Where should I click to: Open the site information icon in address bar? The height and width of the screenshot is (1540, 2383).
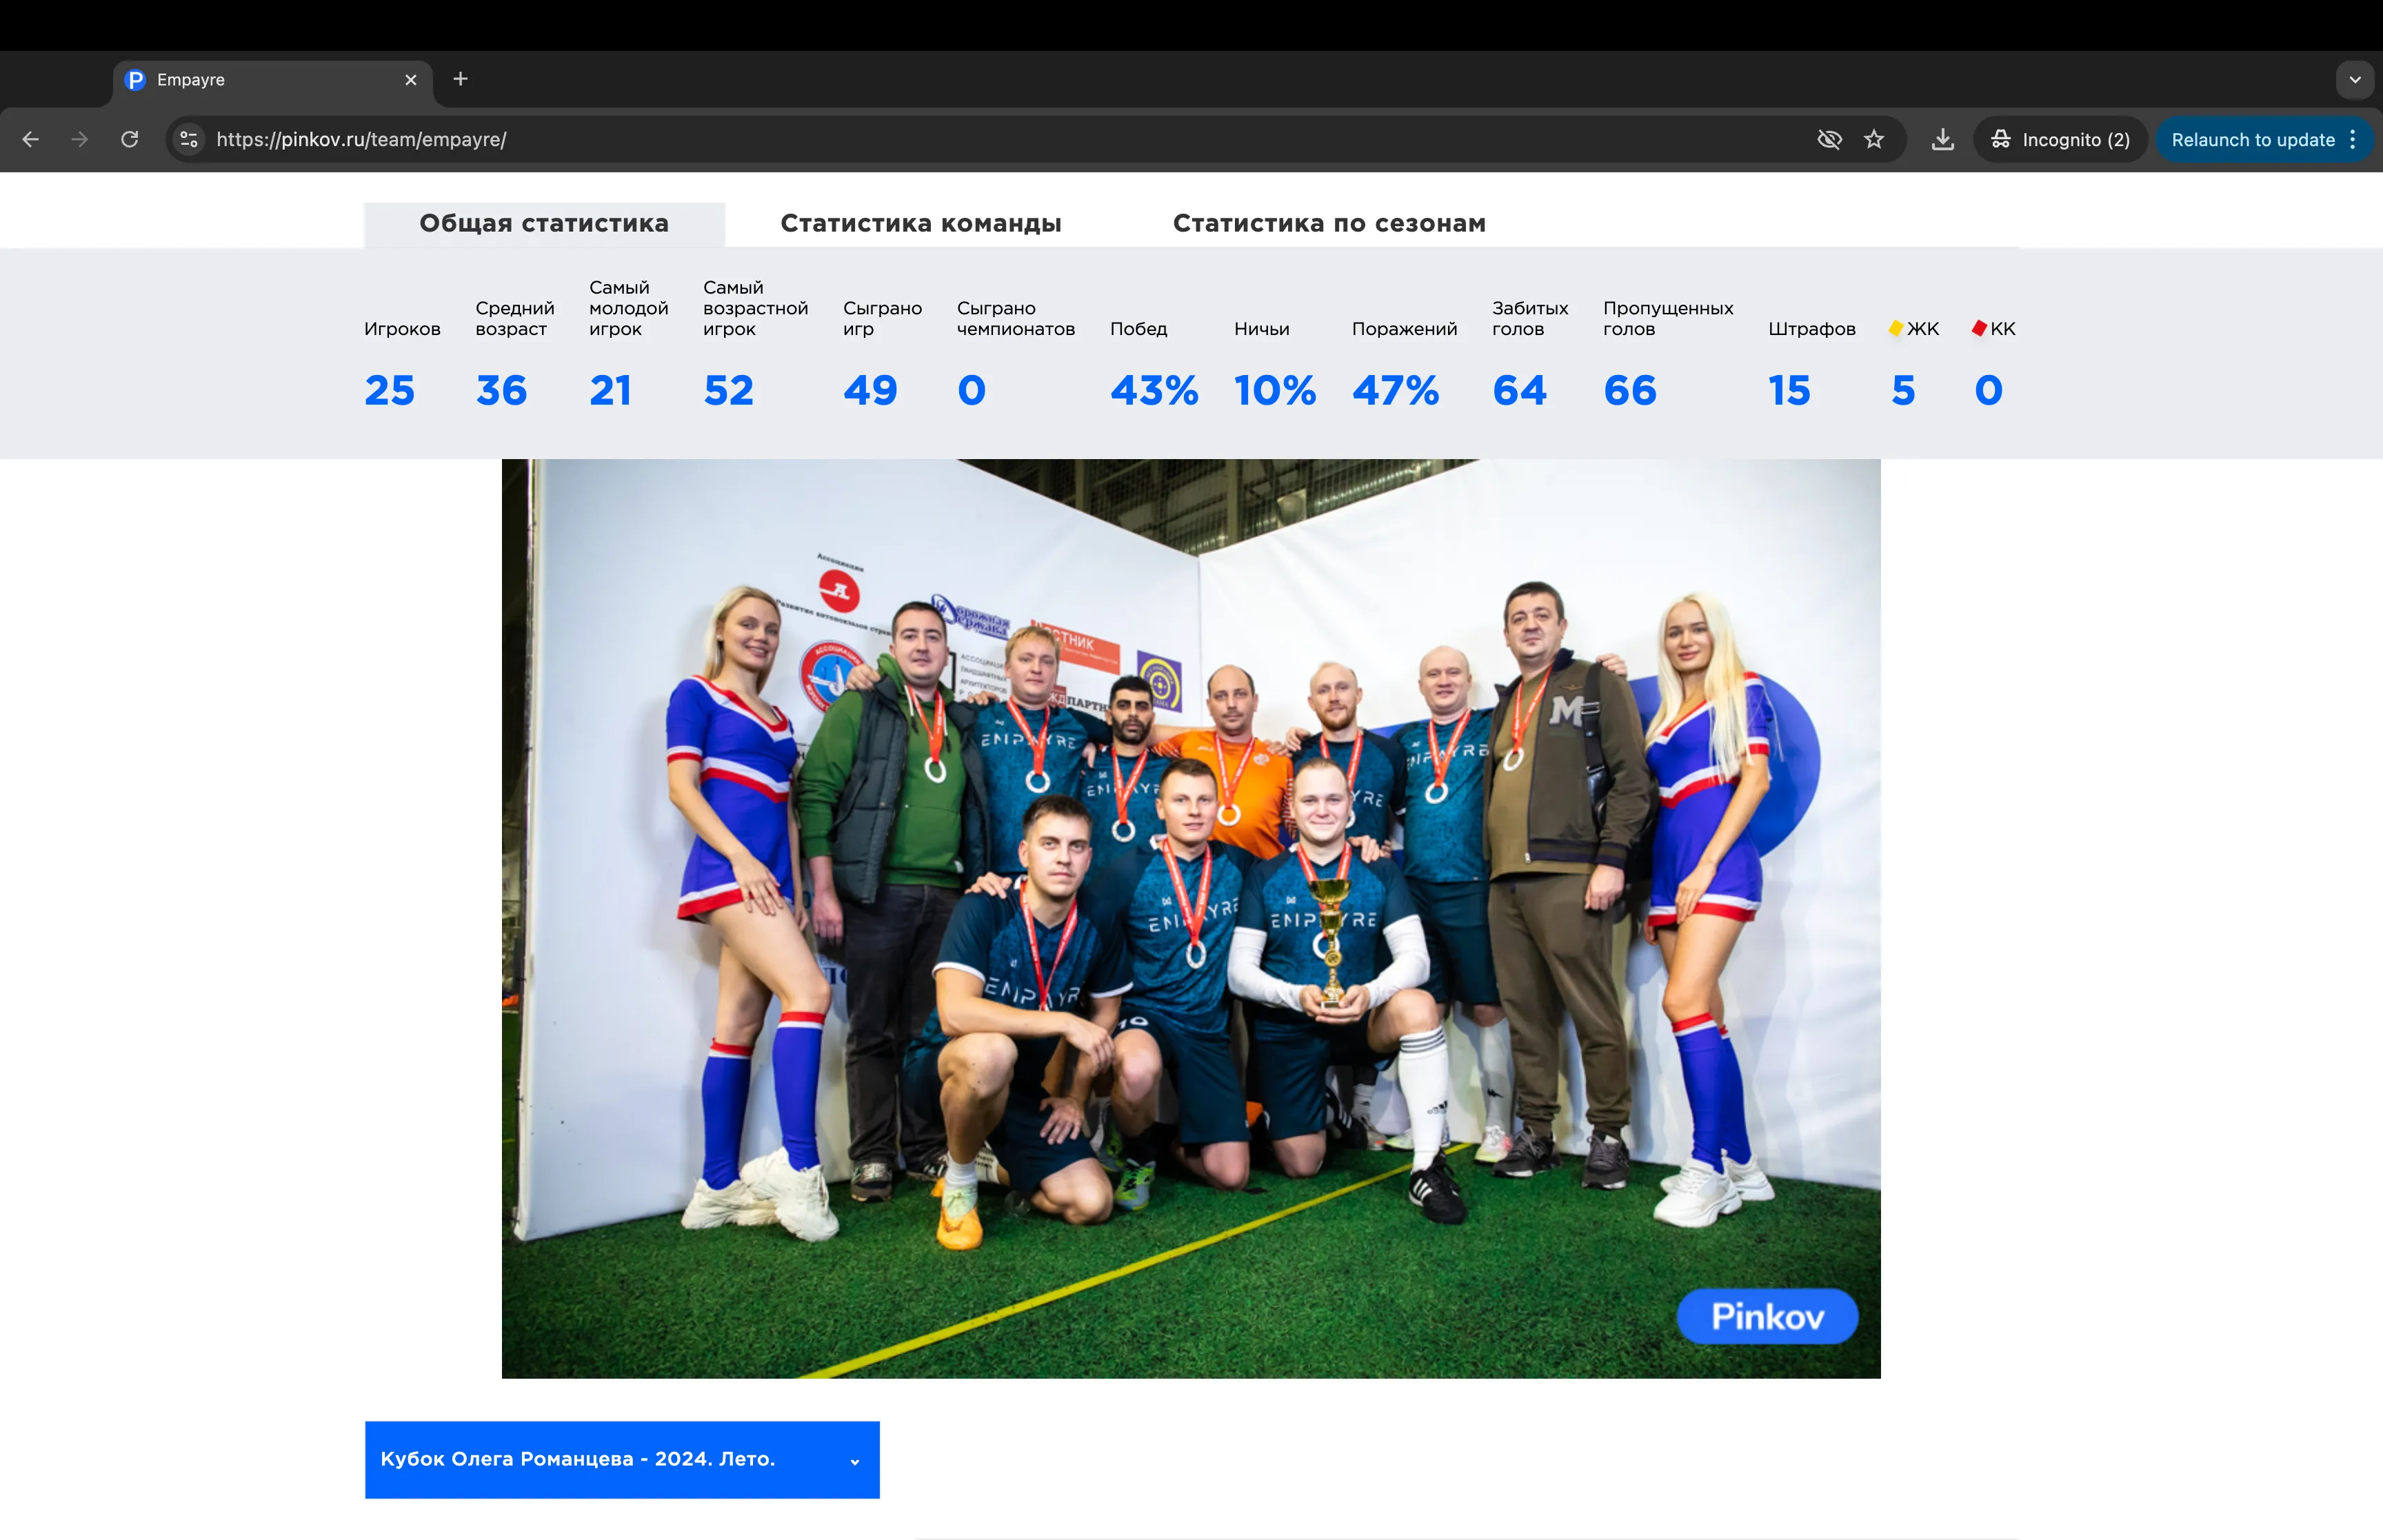pyautogui.click(x=189, y=140)
